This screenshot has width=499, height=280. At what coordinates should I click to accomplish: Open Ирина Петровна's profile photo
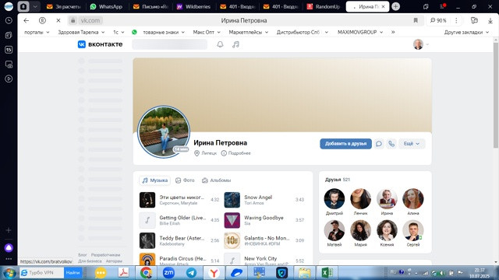pos(164,131)
